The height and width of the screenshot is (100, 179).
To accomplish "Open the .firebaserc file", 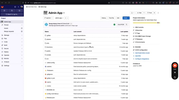I will click(x=50, y=70).
